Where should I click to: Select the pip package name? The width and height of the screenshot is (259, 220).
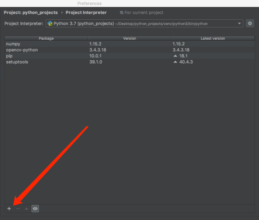(9, 56)
